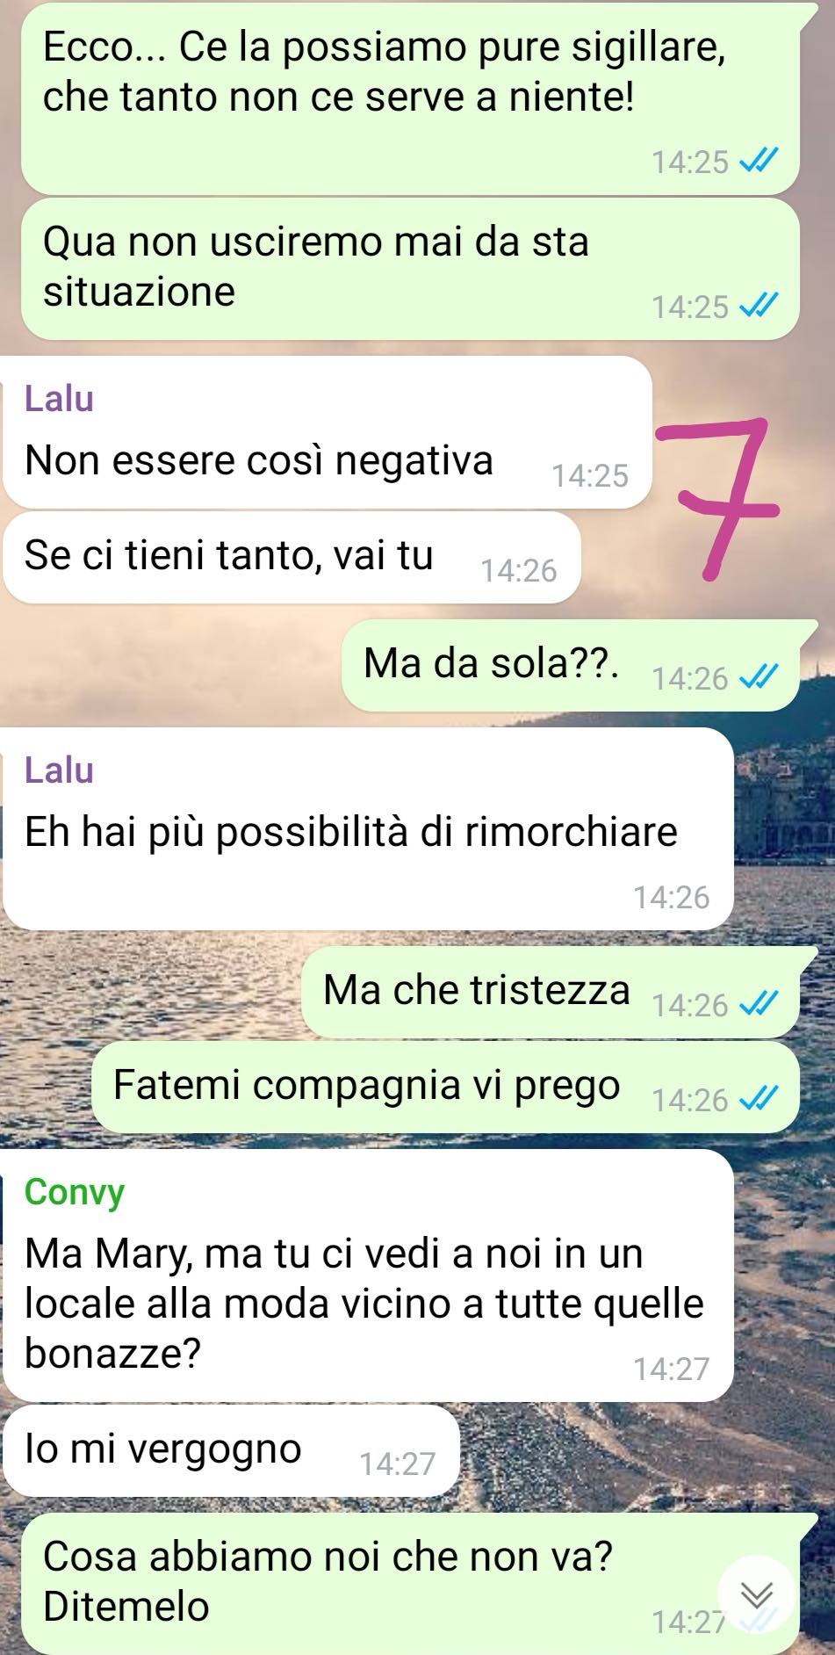This screenshot has width=835, height=1655.
Task: Tap the 'Ma che tristezza' sent message
Action: pyautogui.click(x=551, y=992)
